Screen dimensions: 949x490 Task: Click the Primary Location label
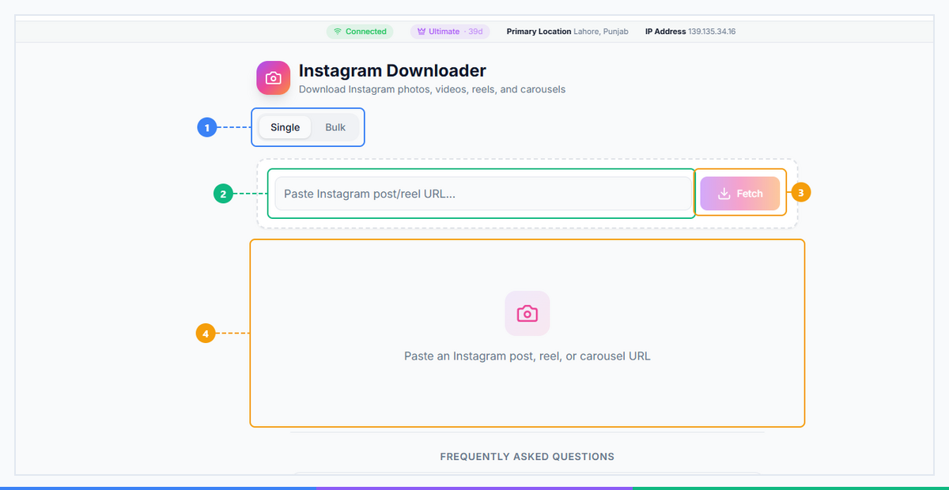(539, 32)
